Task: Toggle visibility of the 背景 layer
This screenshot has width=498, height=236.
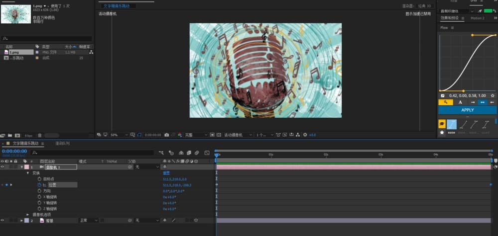Action: coord(3,220)
